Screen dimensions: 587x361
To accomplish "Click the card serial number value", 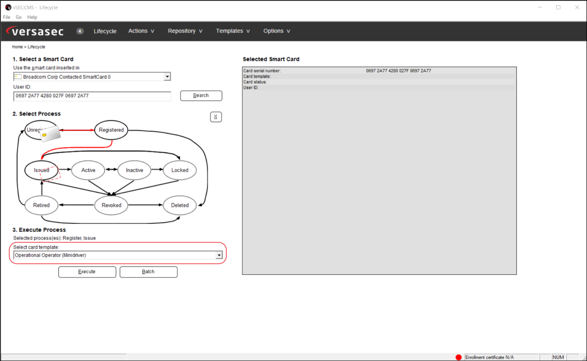I will pos(398,71).
